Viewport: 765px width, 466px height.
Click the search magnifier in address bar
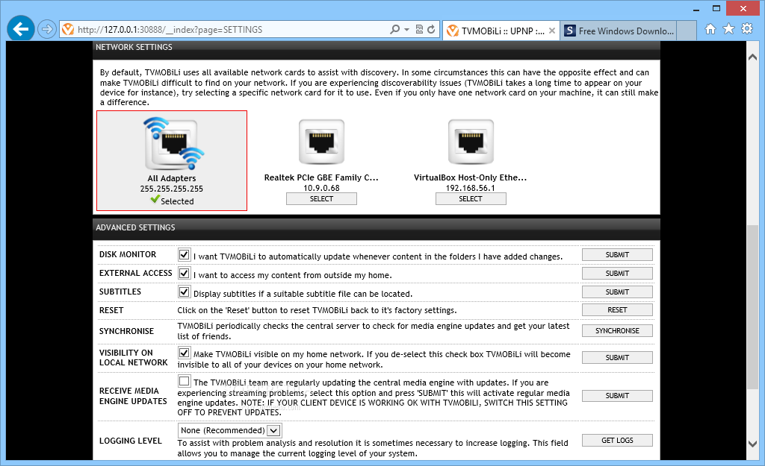pyautogui.click(x=394, y=29)
